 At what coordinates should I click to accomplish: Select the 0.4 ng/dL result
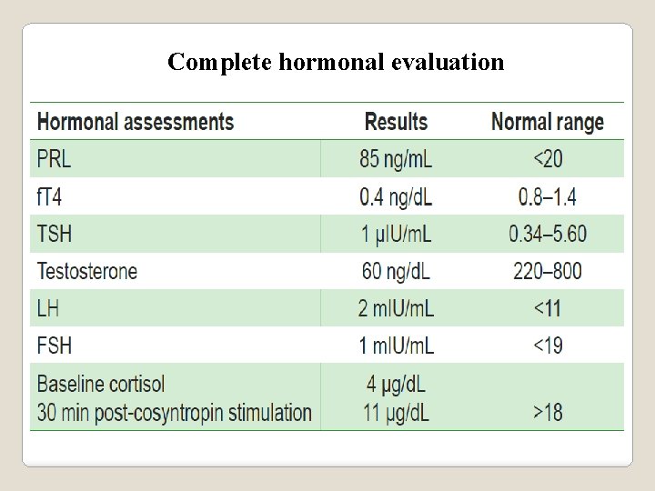pos(396,197)
